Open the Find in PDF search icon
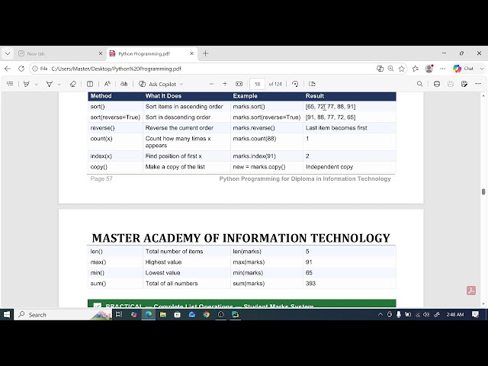This screenshot has height=366, width=488. [x=419, y=84]
